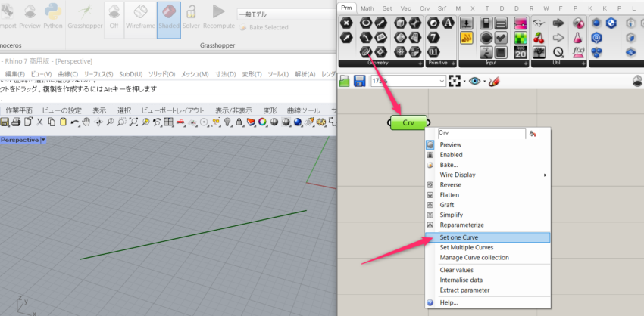Choose Set one Curve menu item
This screenshot has width=644, height=316.
click(x=487, y=237)
